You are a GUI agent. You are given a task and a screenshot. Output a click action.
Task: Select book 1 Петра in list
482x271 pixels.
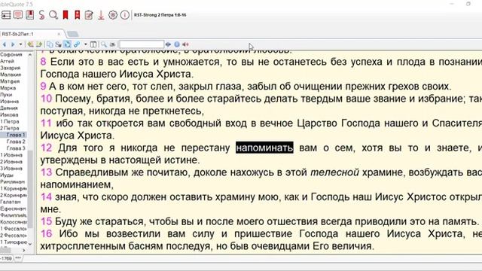10,122
